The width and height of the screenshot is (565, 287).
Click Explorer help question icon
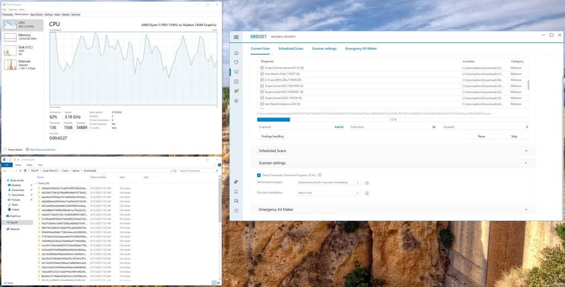point(220,165)
